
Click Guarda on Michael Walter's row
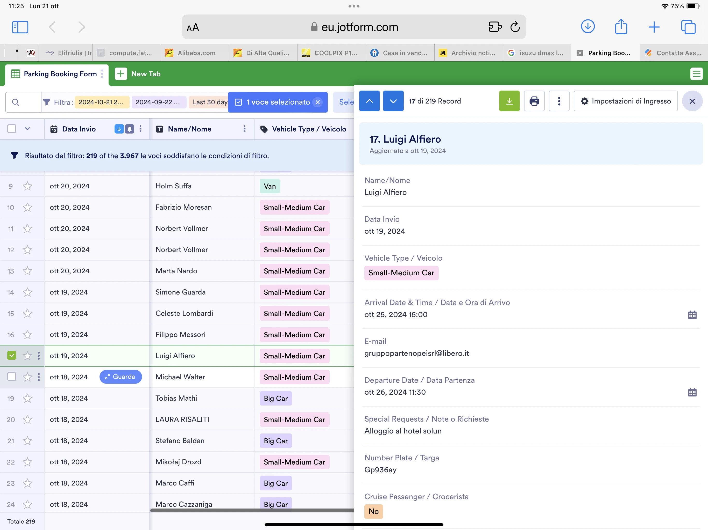click(x=121, y=377)
